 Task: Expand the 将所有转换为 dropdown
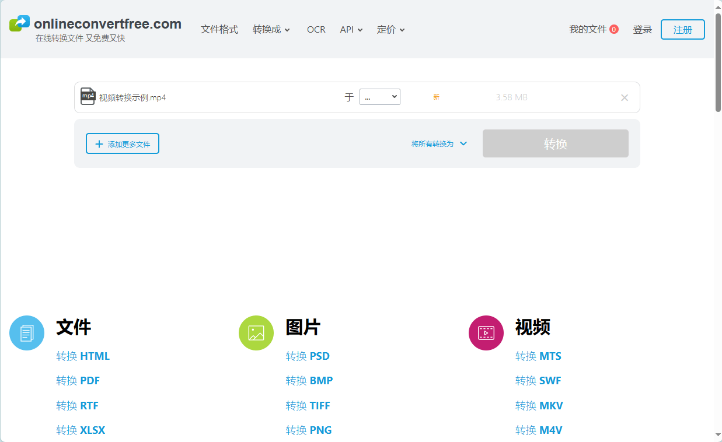pyautogui.click(x=439, y=143)
